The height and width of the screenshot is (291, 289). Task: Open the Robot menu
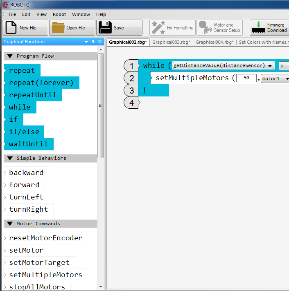pyautogui.click(x=59, y=14)
